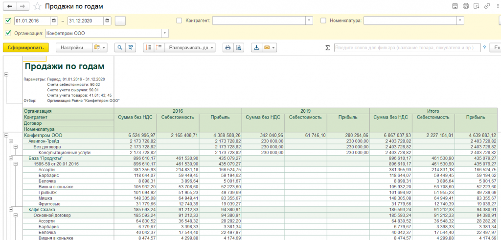Screen dimensions: 501x240
Task: Uncheck the period date range checkbox
Action: pyautogui.click(x=8, y=20)
